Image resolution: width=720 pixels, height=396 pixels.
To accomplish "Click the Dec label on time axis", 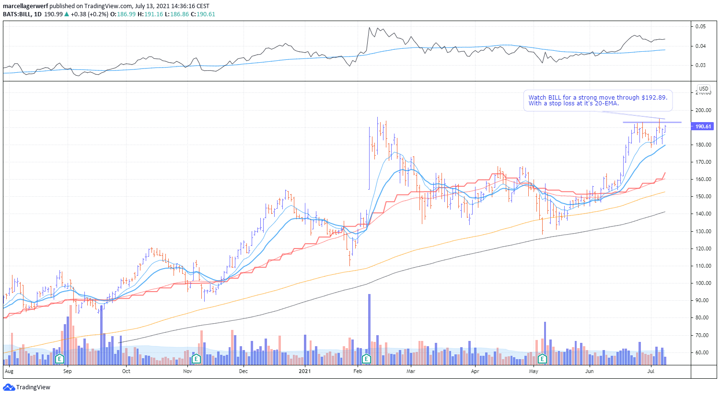I will point(244,371).
